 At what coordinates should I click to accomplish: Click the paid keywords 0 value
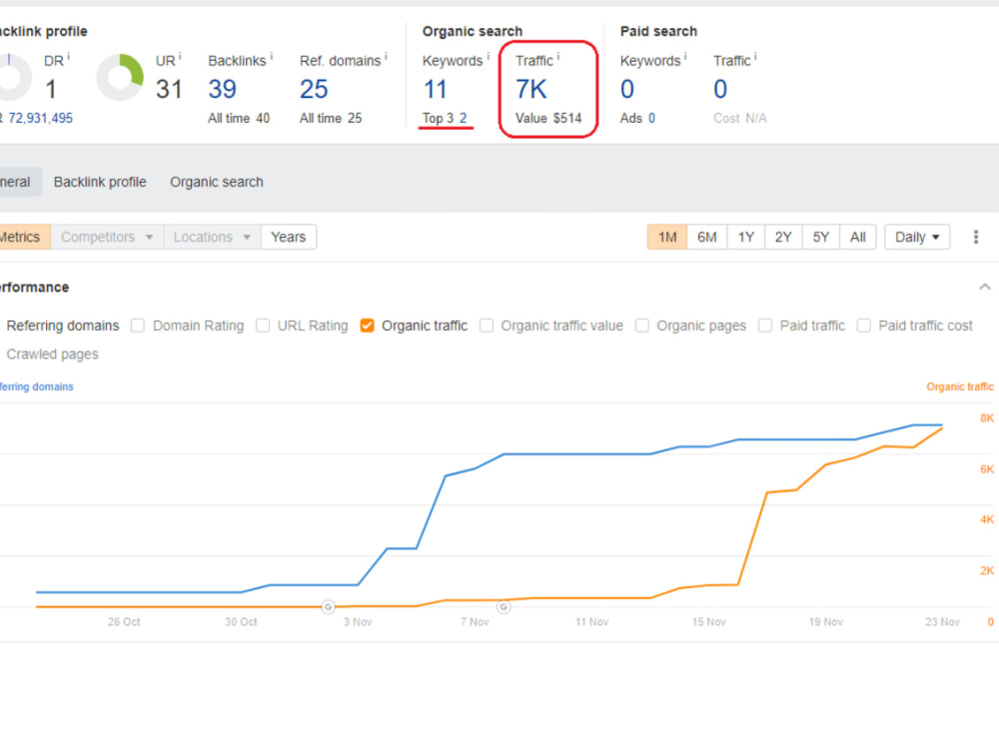pos(627,89)
